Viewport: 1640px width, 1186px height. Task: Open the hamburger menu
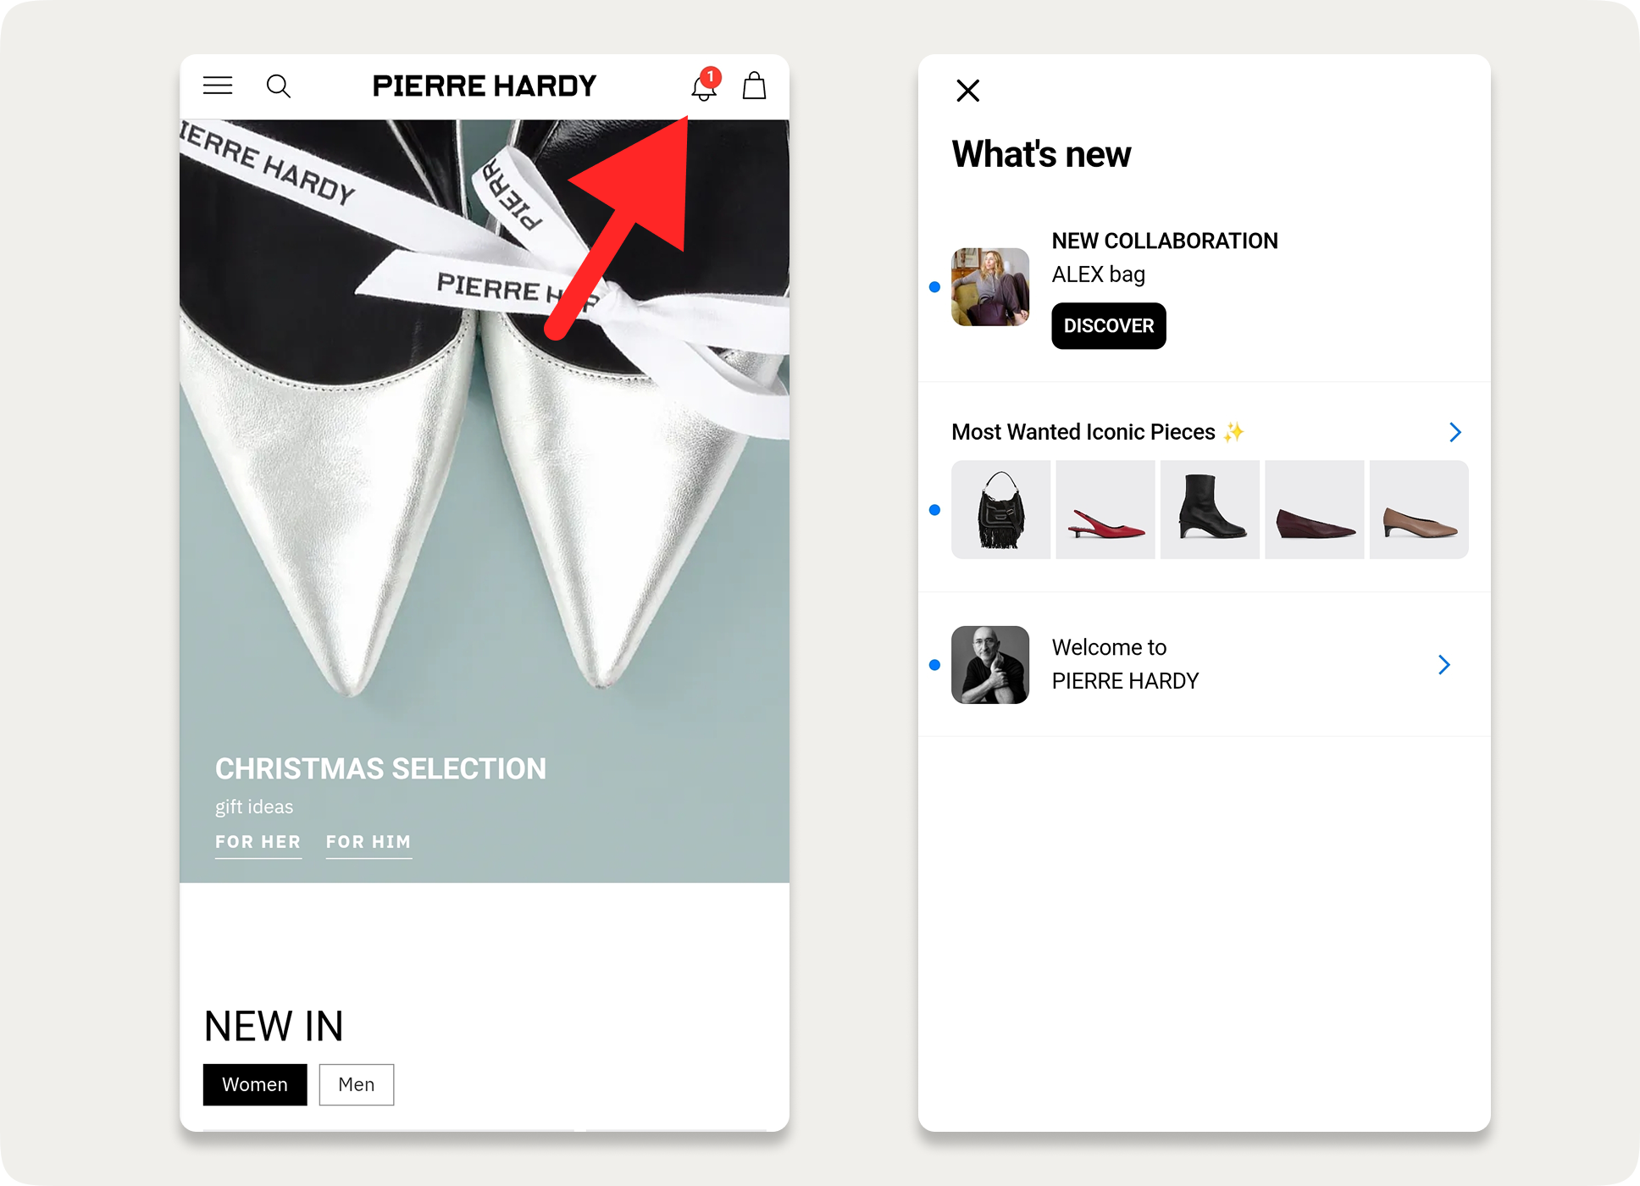(218, 86)
